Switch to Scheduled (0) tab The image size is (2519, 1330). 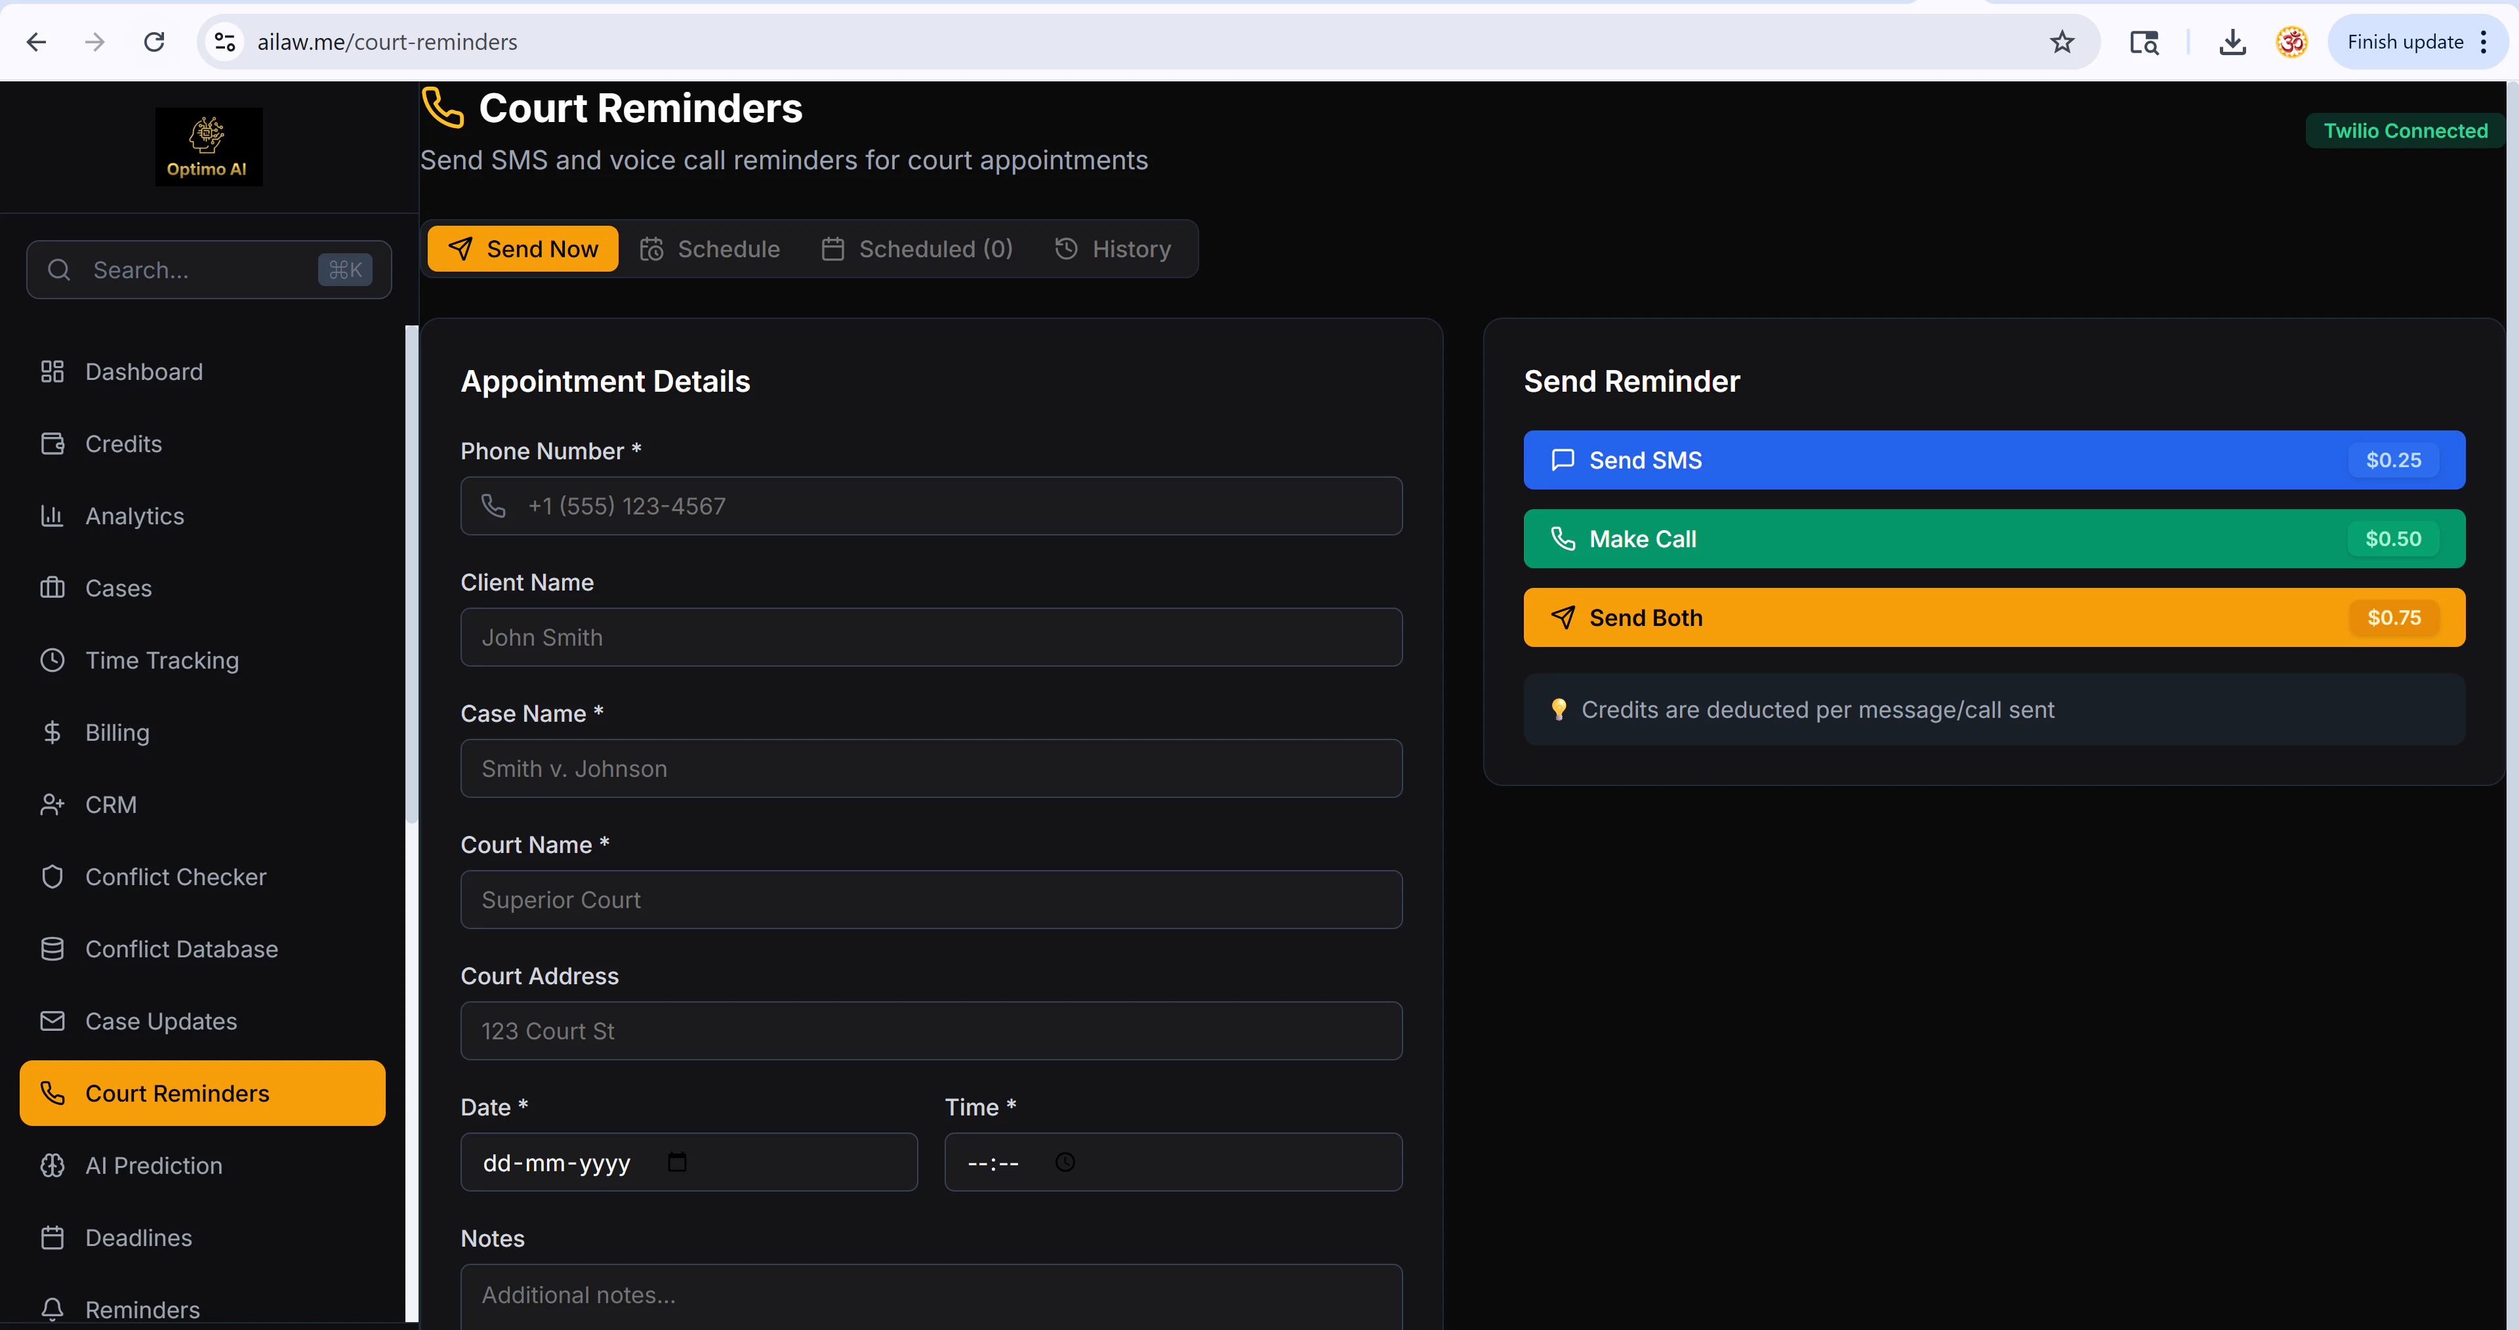[917, 249]
